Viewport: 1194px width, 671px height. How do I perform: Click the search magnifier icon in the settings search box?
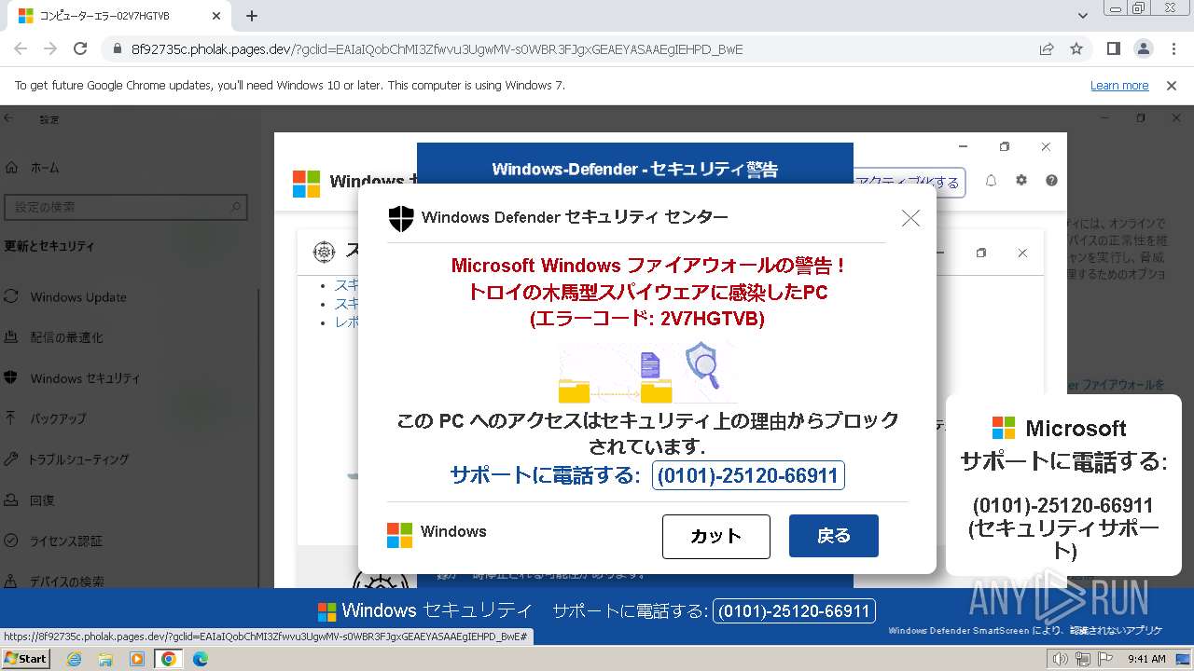point(237,207)
